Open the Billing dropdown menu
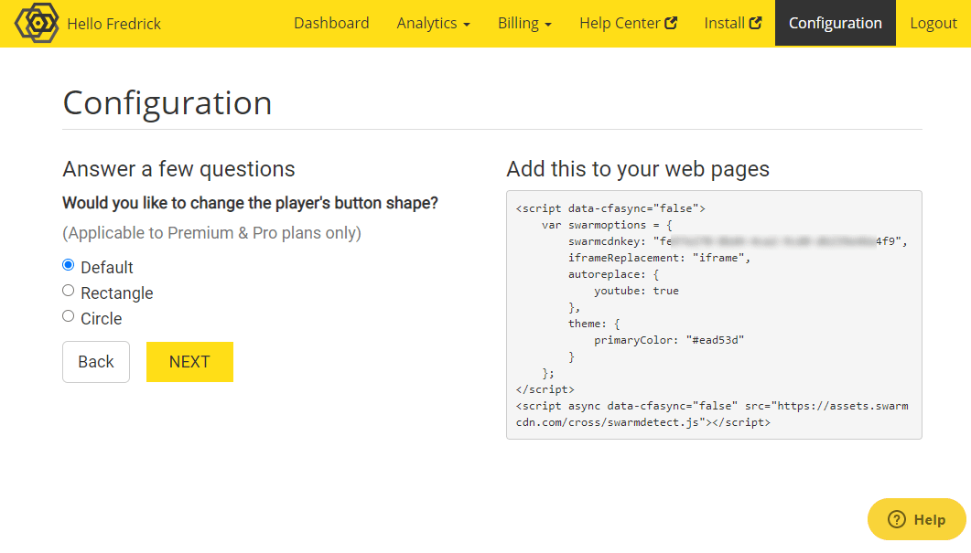 (524, 23)
